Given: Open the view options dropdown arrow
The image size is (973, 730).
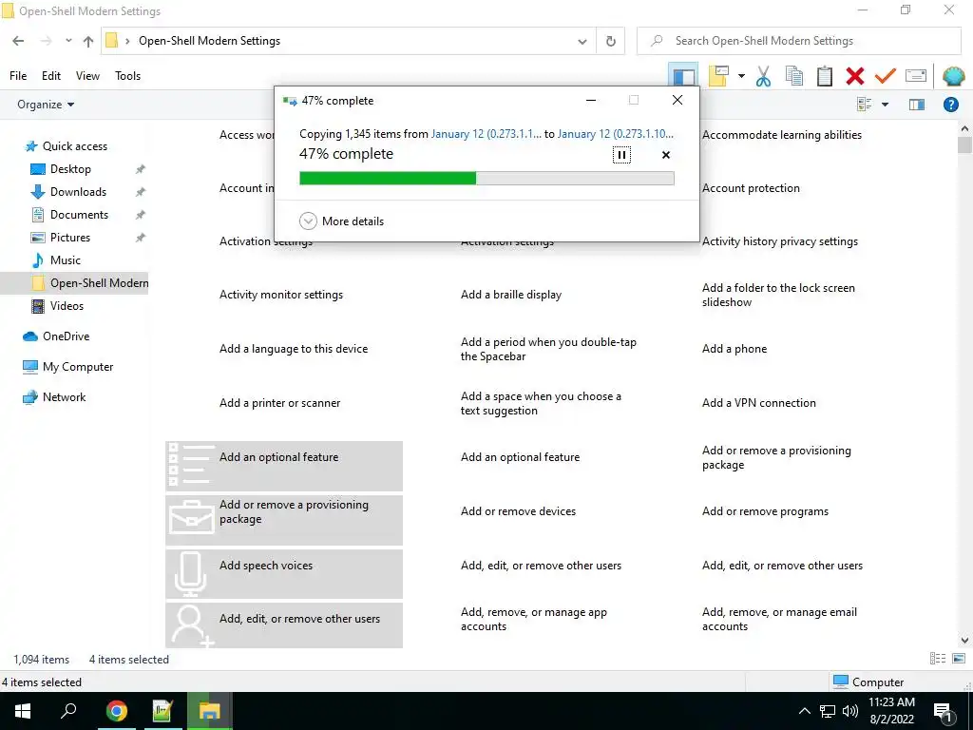Looking at the screenshot, I should click(x=885, y=105).
